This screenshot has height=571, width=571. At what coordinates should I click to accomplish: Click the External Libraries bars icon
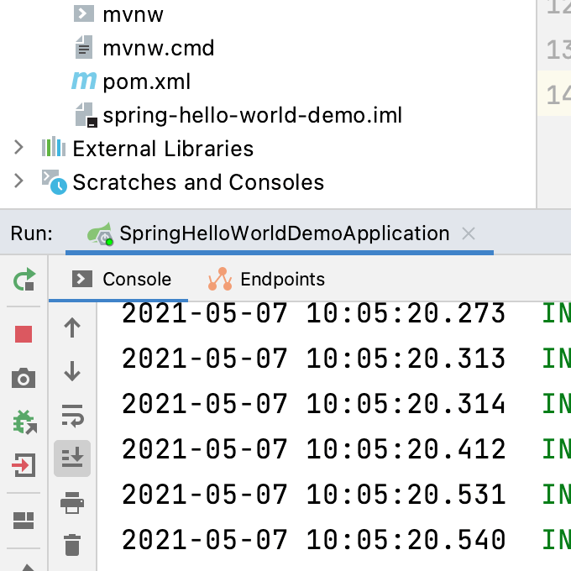(54, 147)
